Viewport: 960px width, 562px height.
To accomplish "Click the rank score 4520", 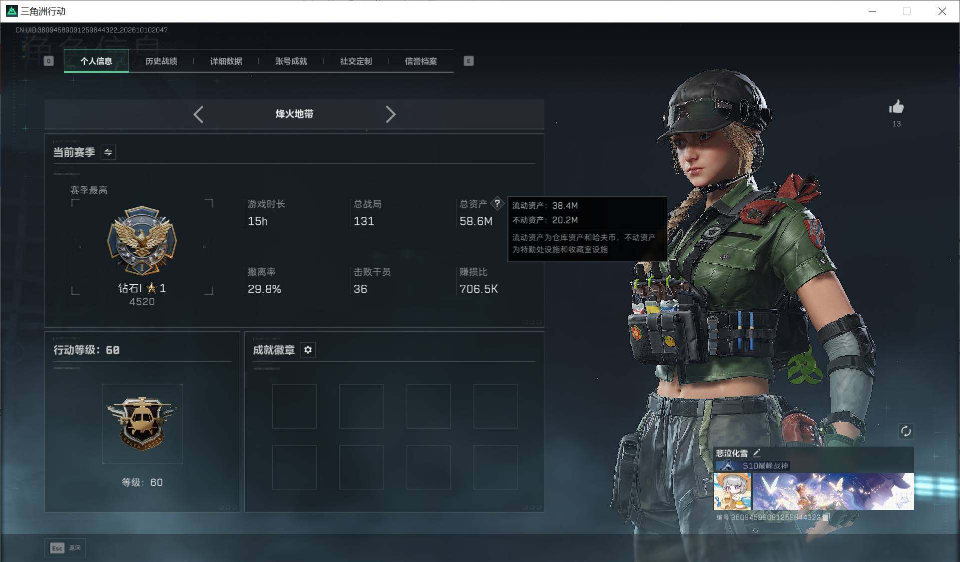I will (x=142, y=302).
